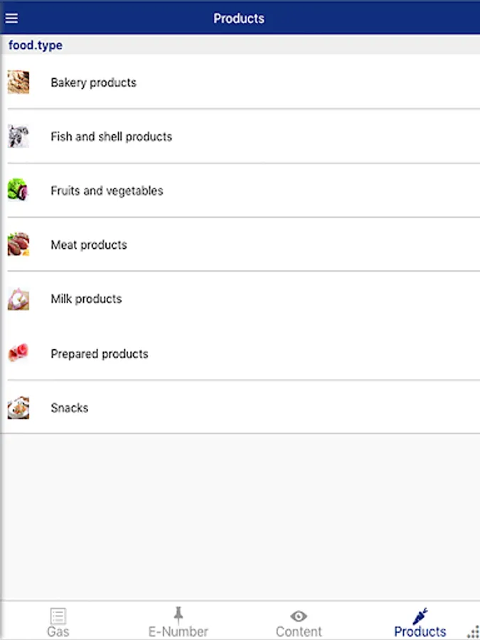Viewport: 480px width, 640px height.
Task: Click the Meat products thumbnail
Action: pos(18,245)
